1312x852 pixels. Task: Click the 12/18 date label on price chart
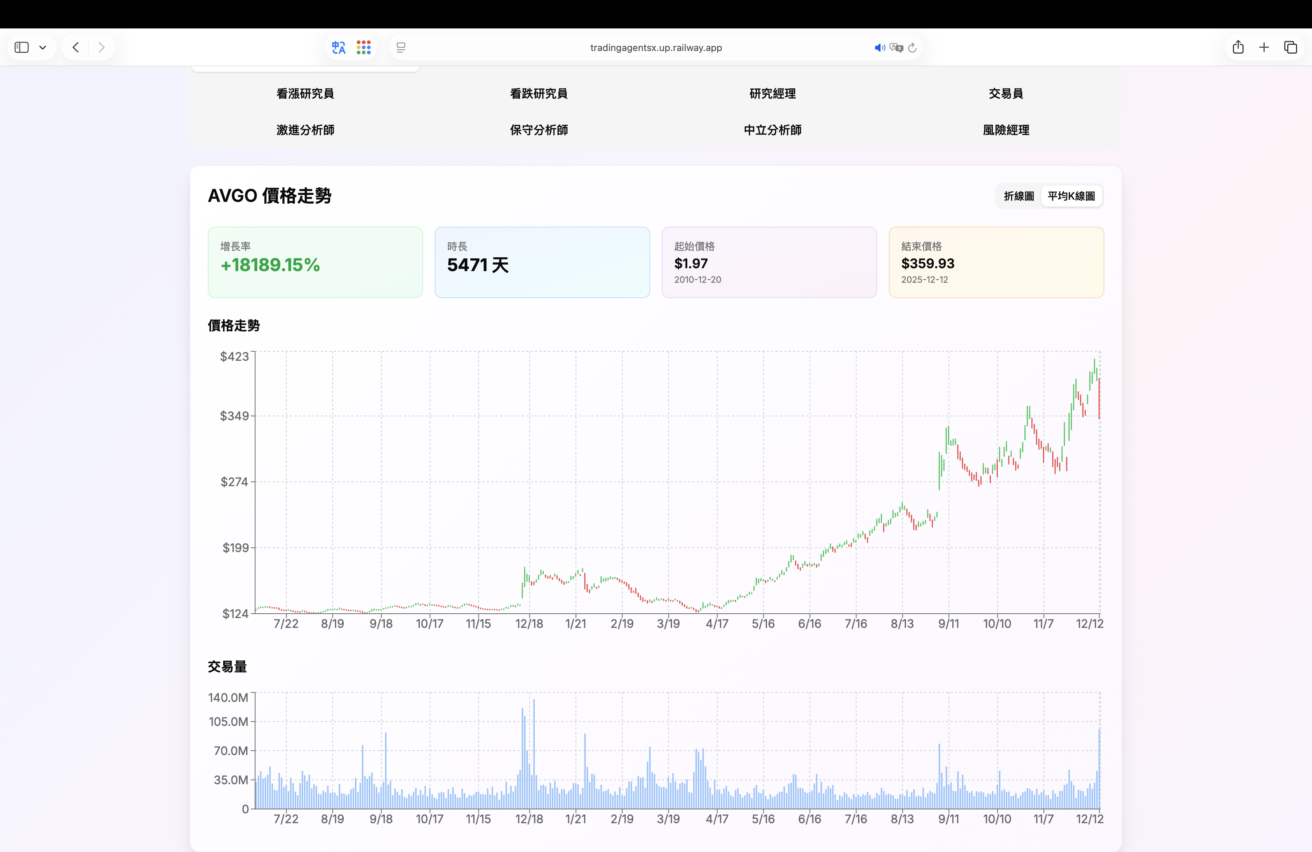click(x=529, y=624)
